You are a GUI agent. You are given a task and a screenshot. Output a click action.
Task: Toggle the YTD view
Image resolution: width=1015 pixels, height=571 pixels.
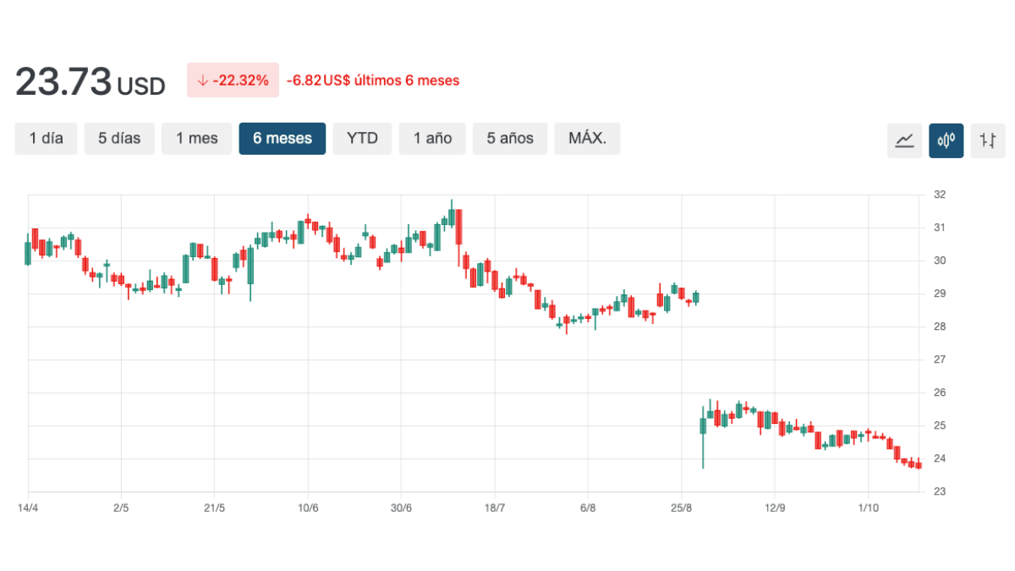(362, 138)
